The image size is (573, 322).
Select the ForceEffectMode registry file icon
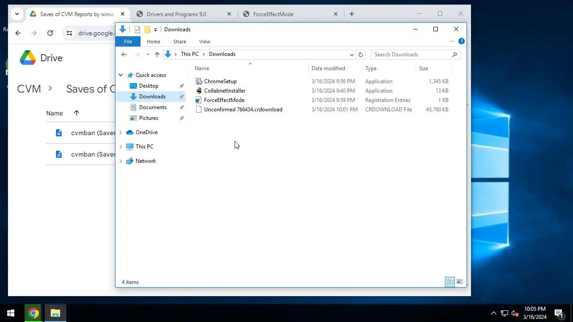(x=199, y=100)
